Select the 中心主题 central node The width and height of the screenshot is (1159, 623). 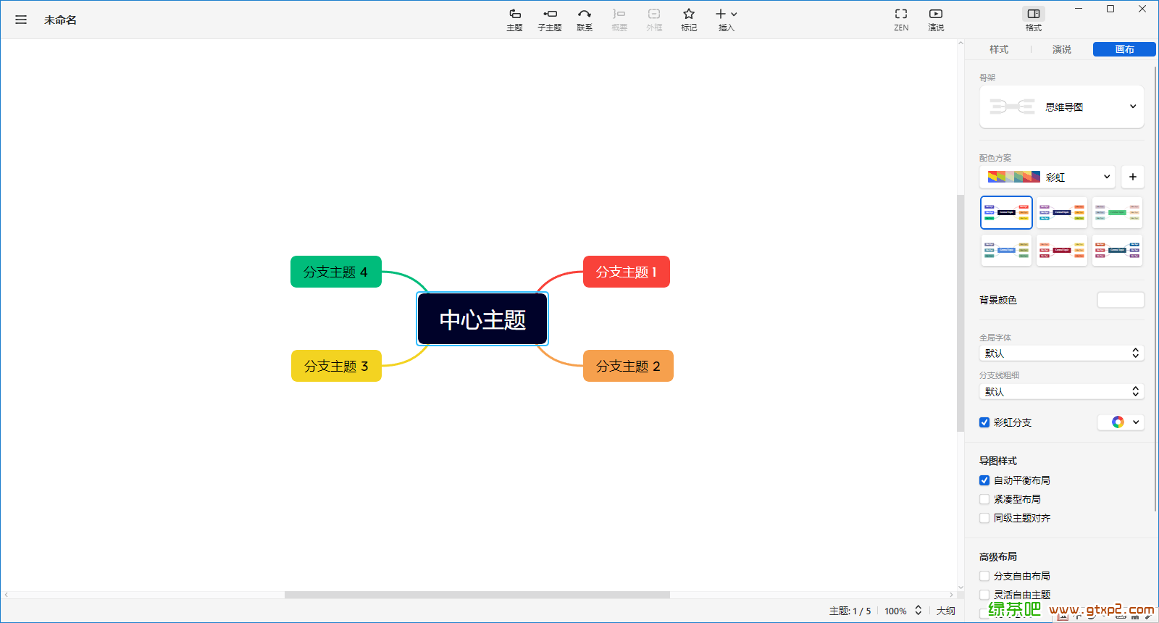(482, 319)
